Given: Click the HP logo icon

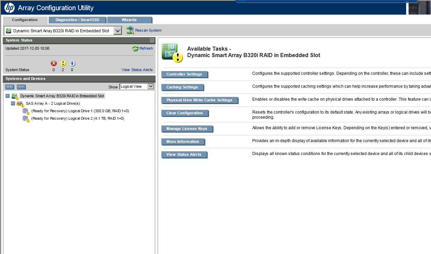Looking at the screenshot, I should (x=10, y=7).
